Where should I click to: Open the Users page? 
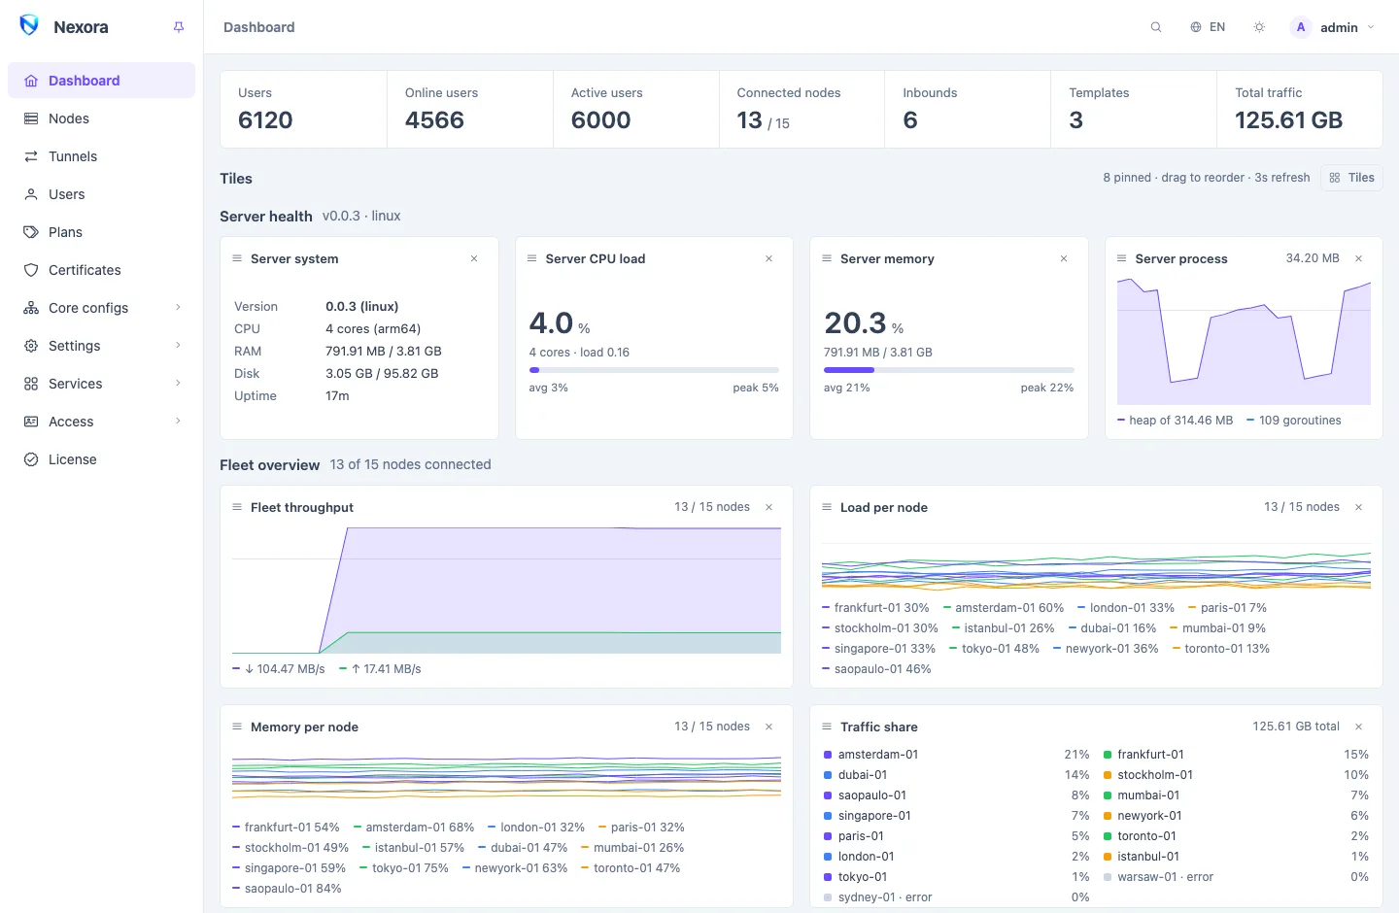tap(101, 194)
